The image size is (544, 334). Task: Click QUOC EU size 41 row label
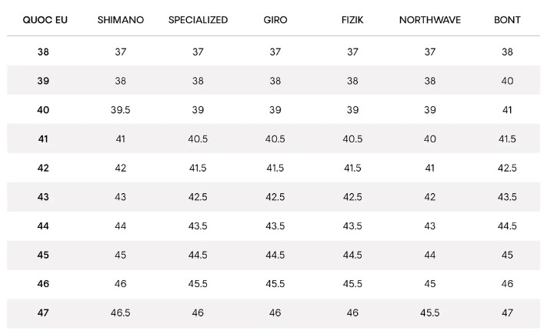tap(43, 139)
